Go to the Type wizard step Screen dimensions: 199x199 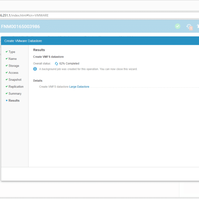12,52
